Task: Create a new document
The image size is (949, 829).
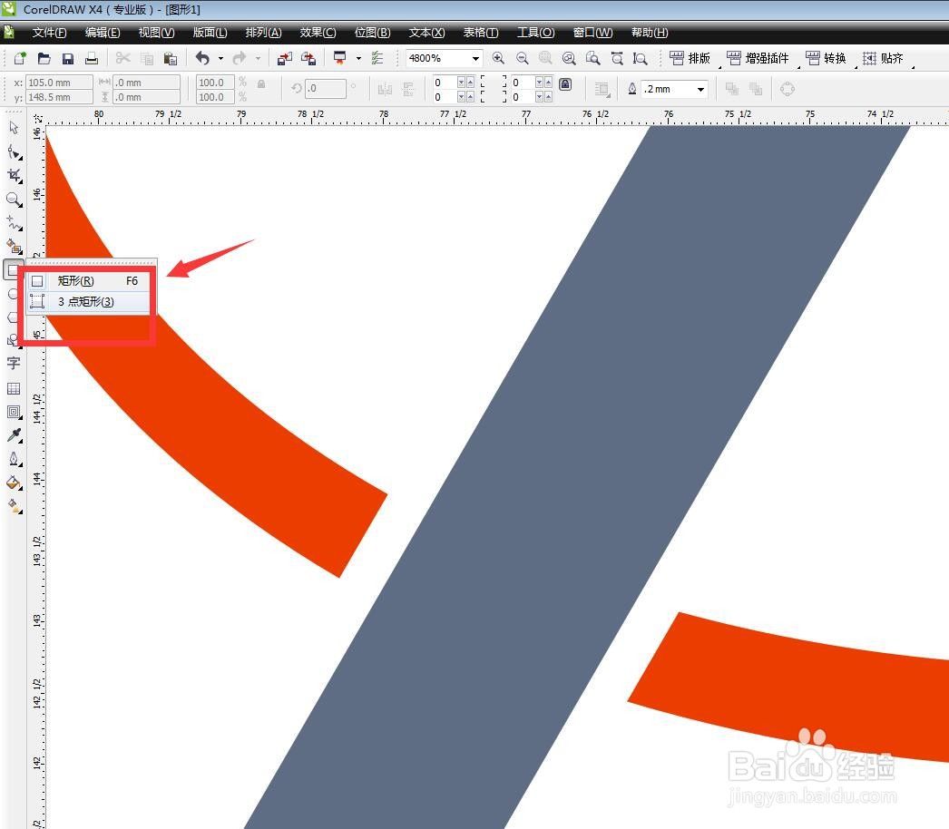Action: (20, 58)
